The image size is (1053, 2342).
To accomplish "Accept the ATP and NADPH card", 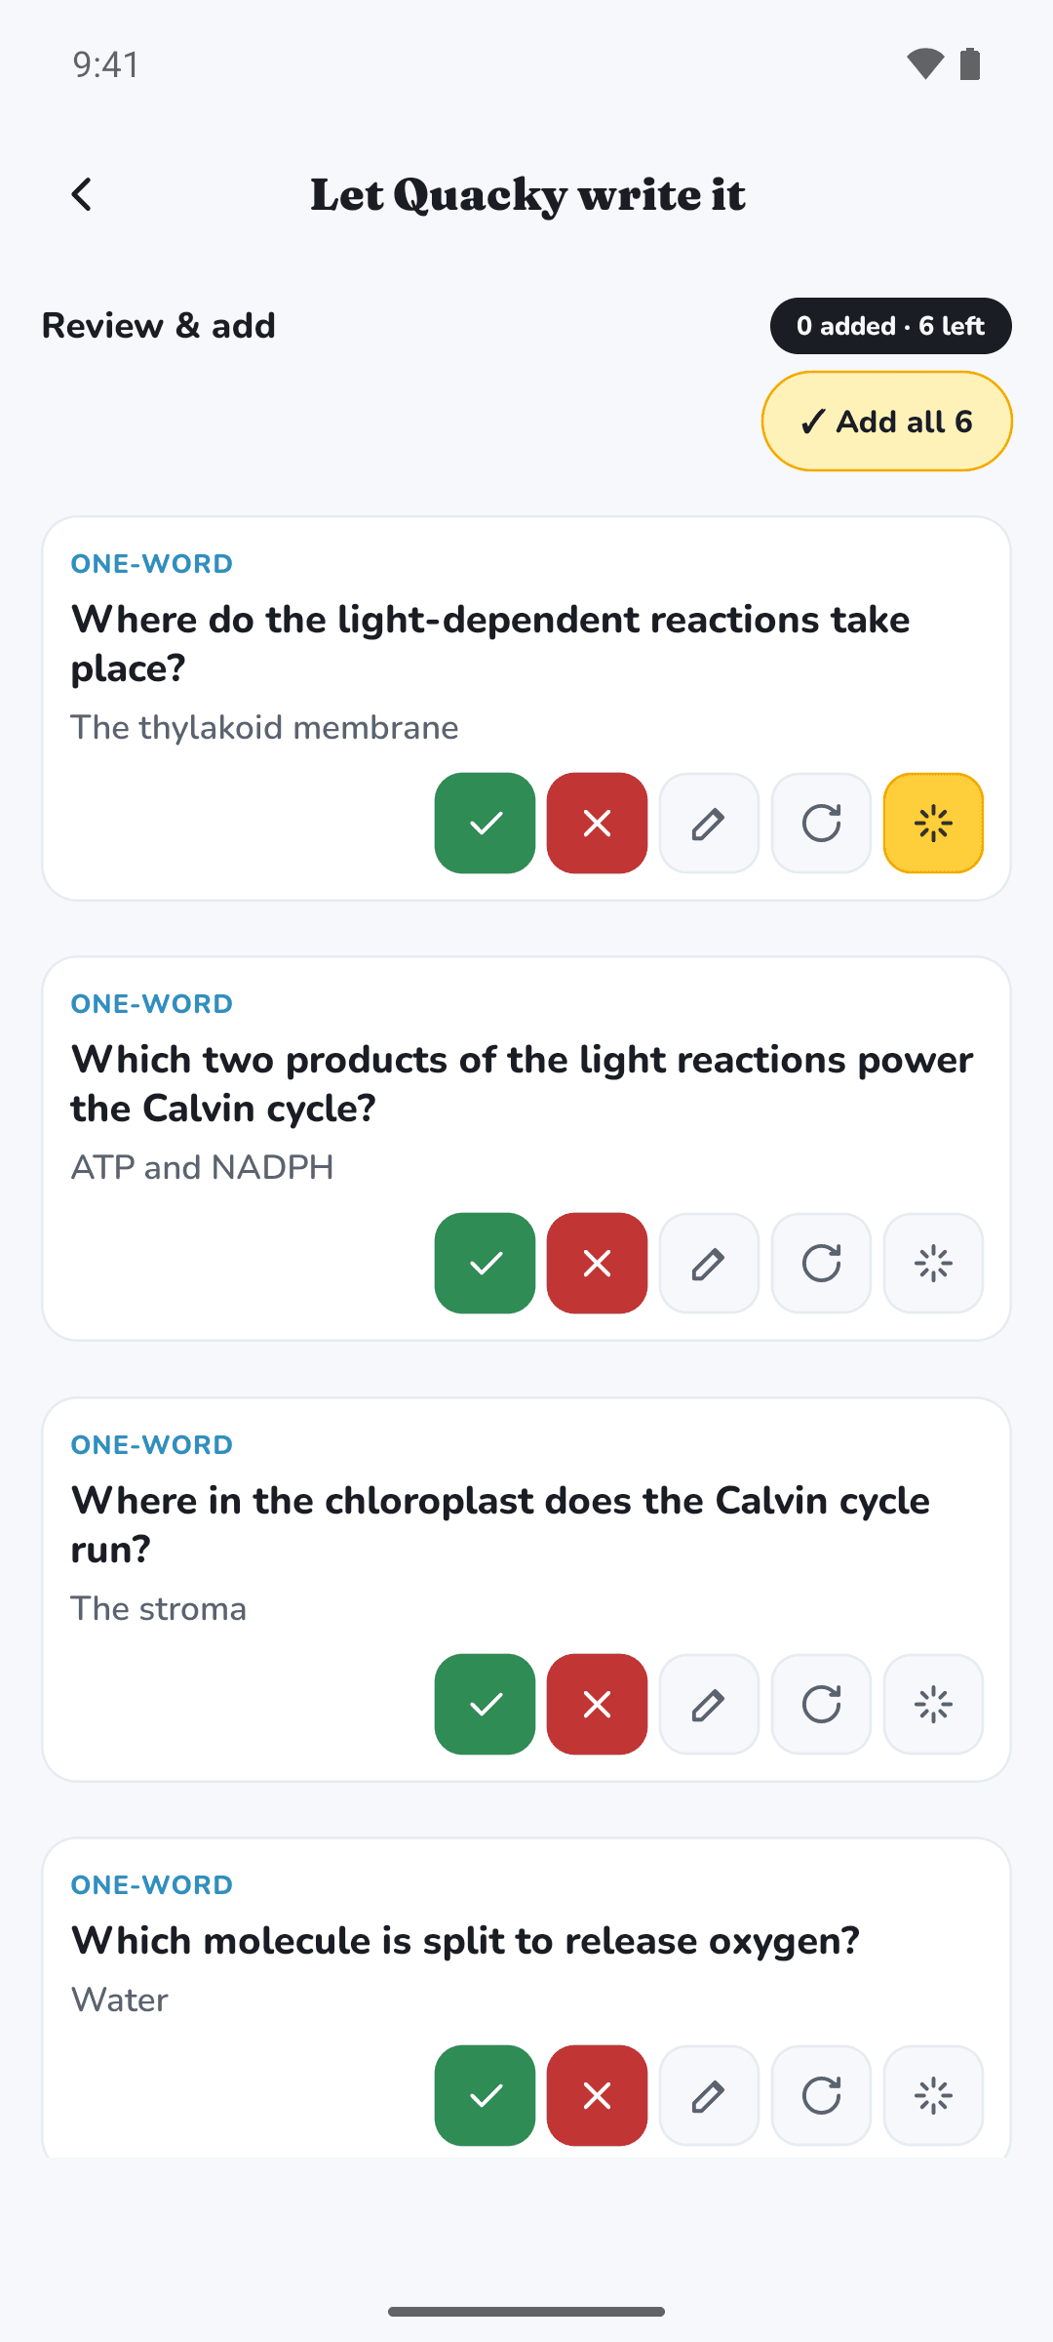I will click(x=486, y=1264).
